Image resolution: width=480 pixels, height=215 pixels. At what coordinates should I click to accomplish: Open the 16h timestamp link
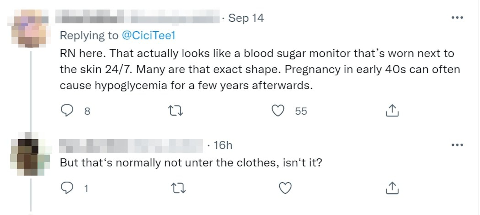223,145
